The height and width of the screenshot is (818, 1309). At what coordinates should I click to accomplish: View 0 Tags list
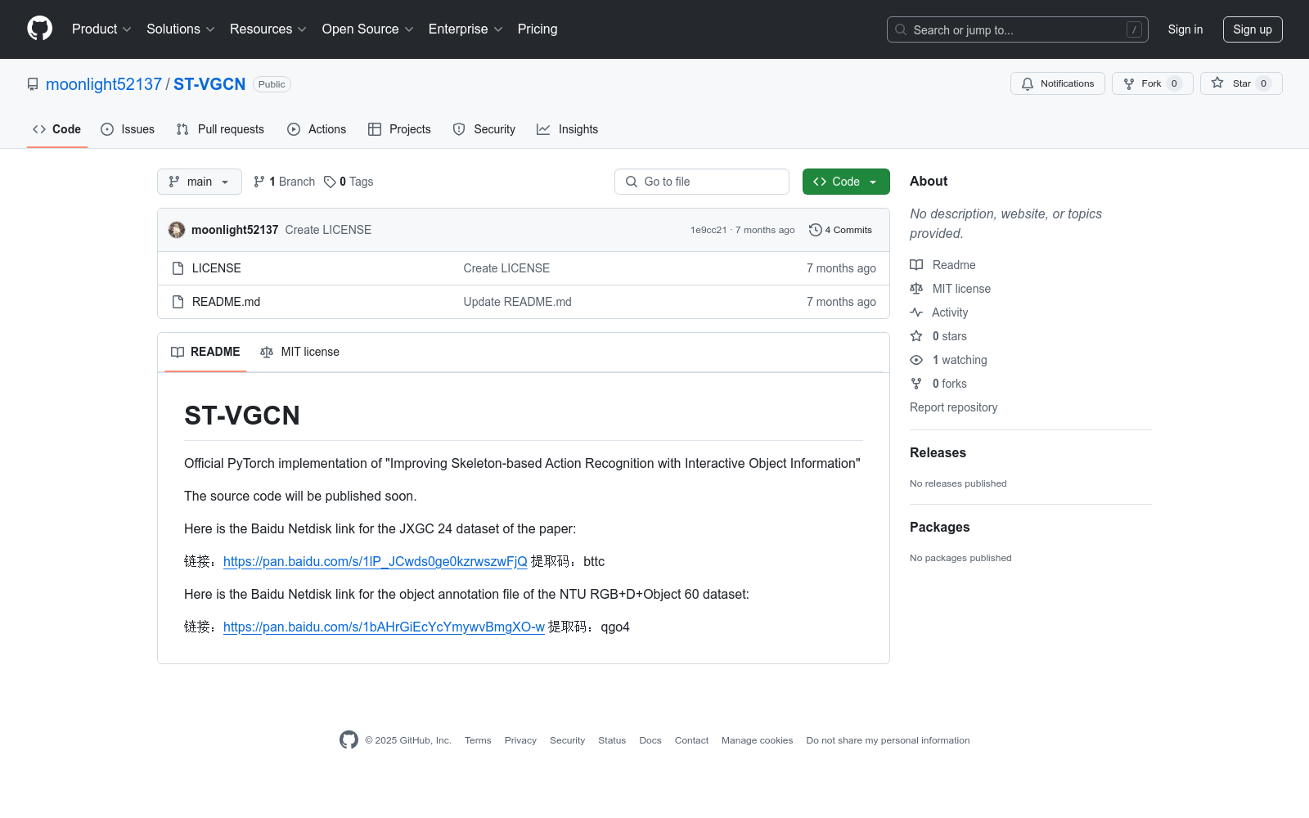[349, 182]
